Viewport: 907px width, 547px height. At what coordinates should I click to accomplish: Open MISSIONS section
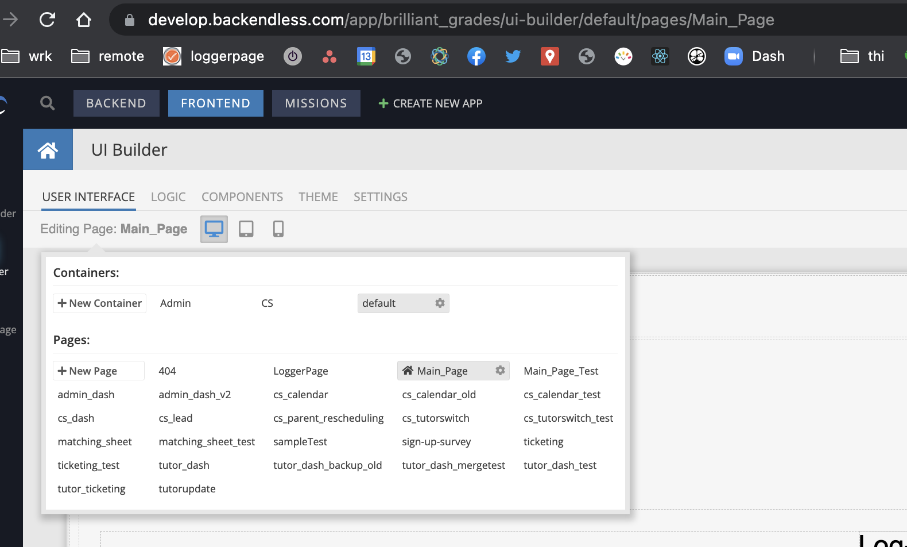[x=316, y=103]
